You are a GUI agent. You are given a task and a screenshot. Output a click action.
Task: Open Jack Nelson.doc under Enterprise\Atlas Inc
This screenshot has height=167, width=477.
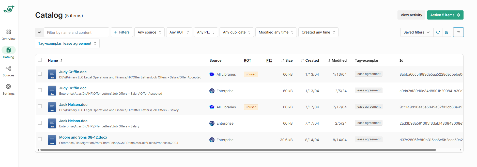tap(73, 121)
